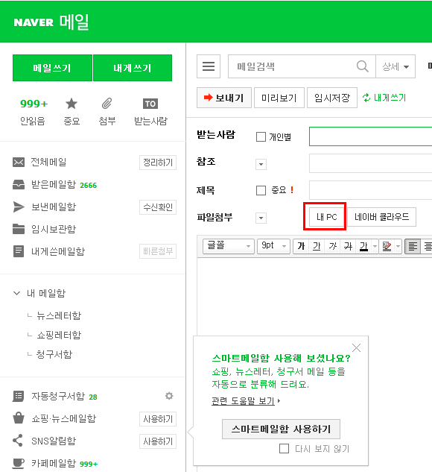Open 보낸메일함 sent folder
432x472 pixels.
click(45, 207)
